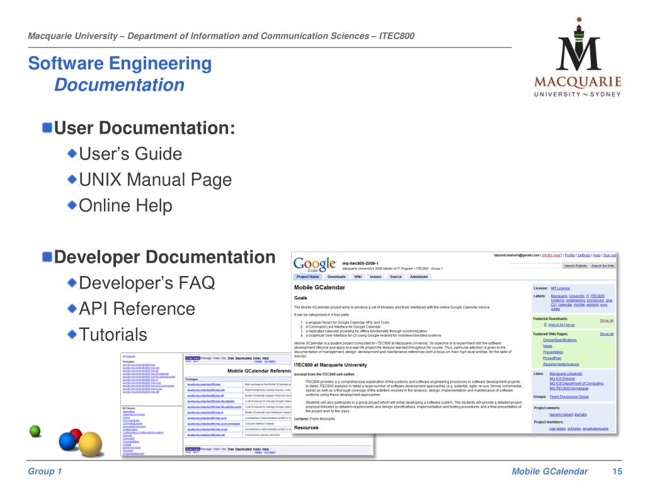Open the Administer tab
645x484 pixels.
[419, 277]
